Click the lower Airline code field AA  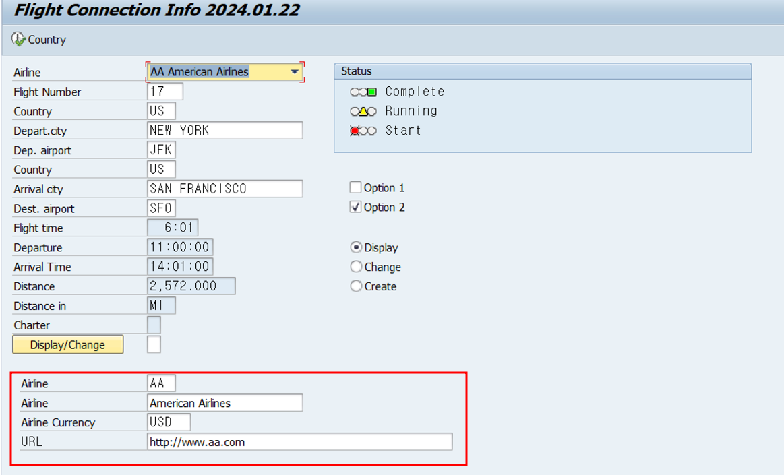coord(162,383)
